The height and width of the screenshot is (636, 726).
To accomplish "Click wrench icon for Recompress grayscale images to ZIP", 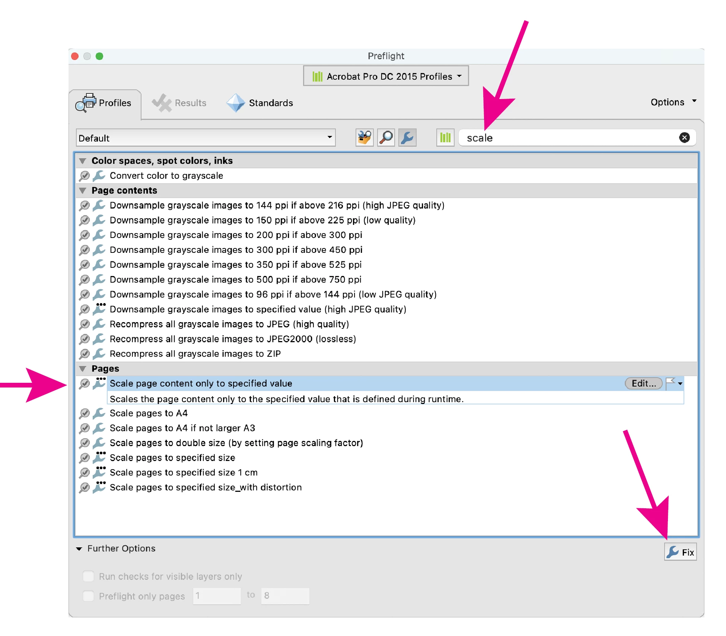I will [x=99, y=353].
